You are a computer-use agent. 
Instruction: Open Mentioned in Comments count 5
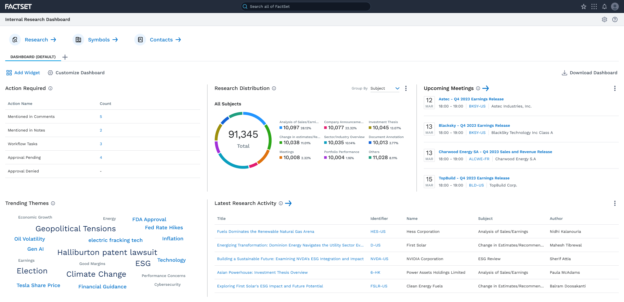click(101, 117)
